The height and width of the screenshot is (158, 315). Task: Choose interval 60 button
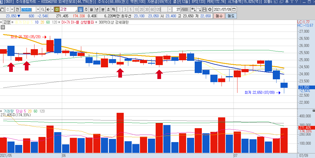(152, 9)
